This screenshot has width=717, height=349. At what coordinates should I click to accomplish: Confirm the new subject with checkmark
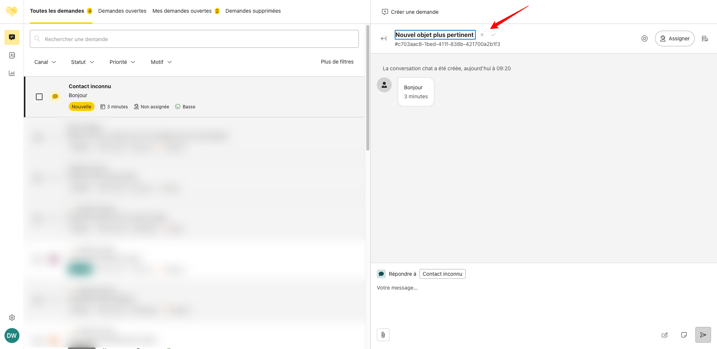pyautogui.click(x=493, y=35)
